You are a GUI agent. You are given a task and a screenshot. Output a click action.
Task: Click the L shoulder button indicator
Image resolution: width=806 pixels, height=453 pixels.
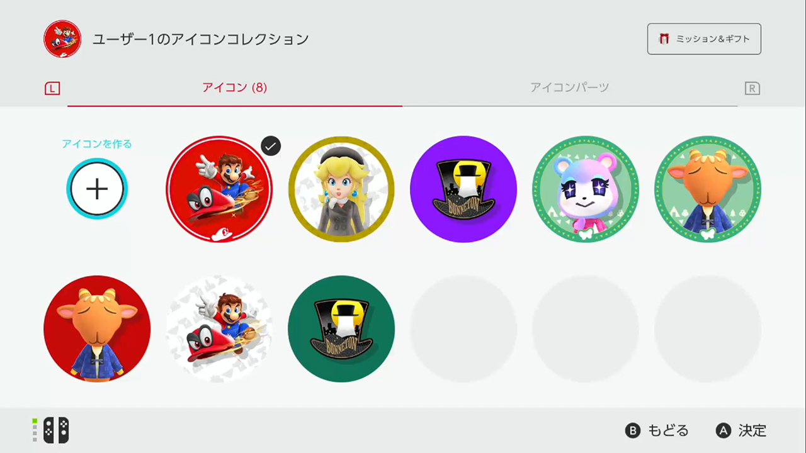52,89
